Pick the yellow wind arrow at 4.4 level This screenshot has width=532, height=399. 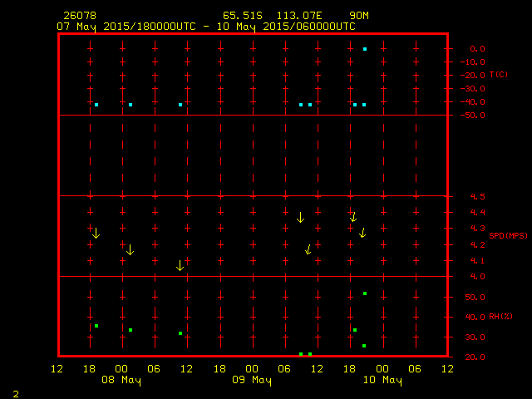[300, 217]
